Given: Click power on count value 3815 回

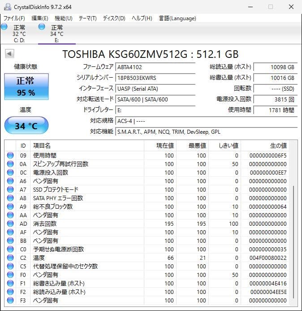Looking at the screenshot, I should [276, 99].
